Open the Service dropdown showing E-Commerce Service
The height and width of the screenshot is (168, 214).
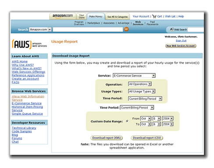(134, 75)
